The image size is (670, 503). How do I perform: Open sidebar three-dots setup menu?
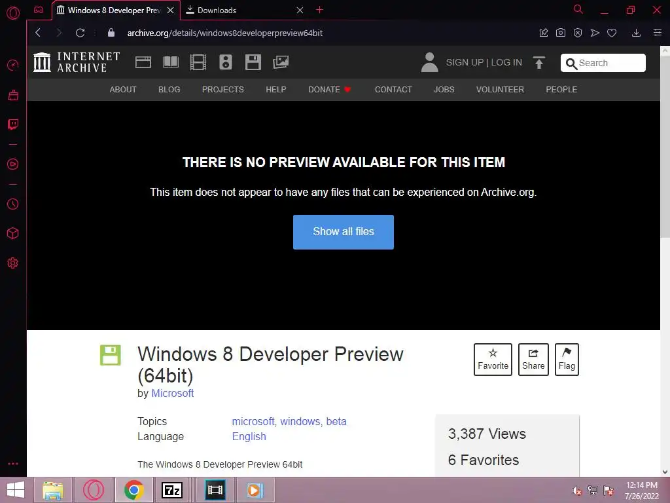[13, 464]
